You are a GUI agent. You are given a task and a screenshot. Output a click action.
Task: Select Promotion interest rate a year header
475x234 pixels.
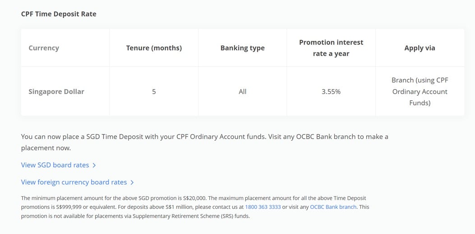(x=331, y=48)
